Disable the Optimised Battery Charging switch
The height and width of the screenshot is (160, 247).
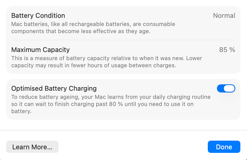coord(226,88)
